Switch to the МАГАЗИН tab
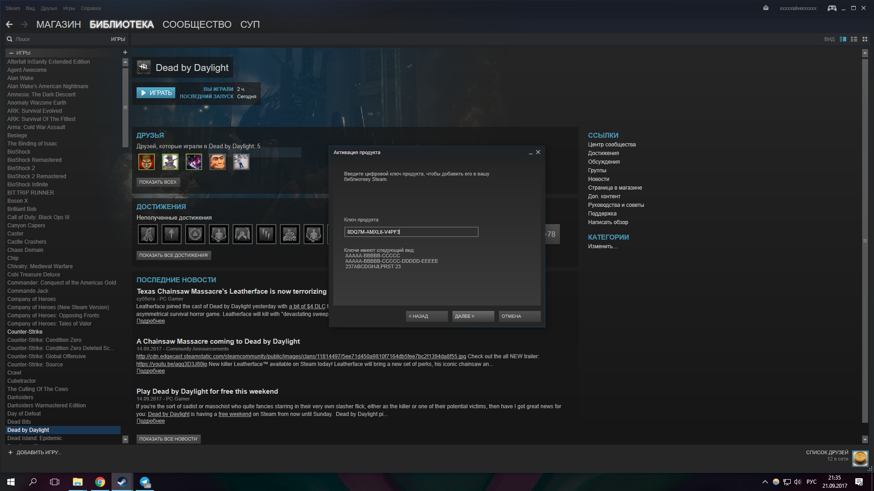Viewport: 874px width, 491px height. (x=59, y=25)
